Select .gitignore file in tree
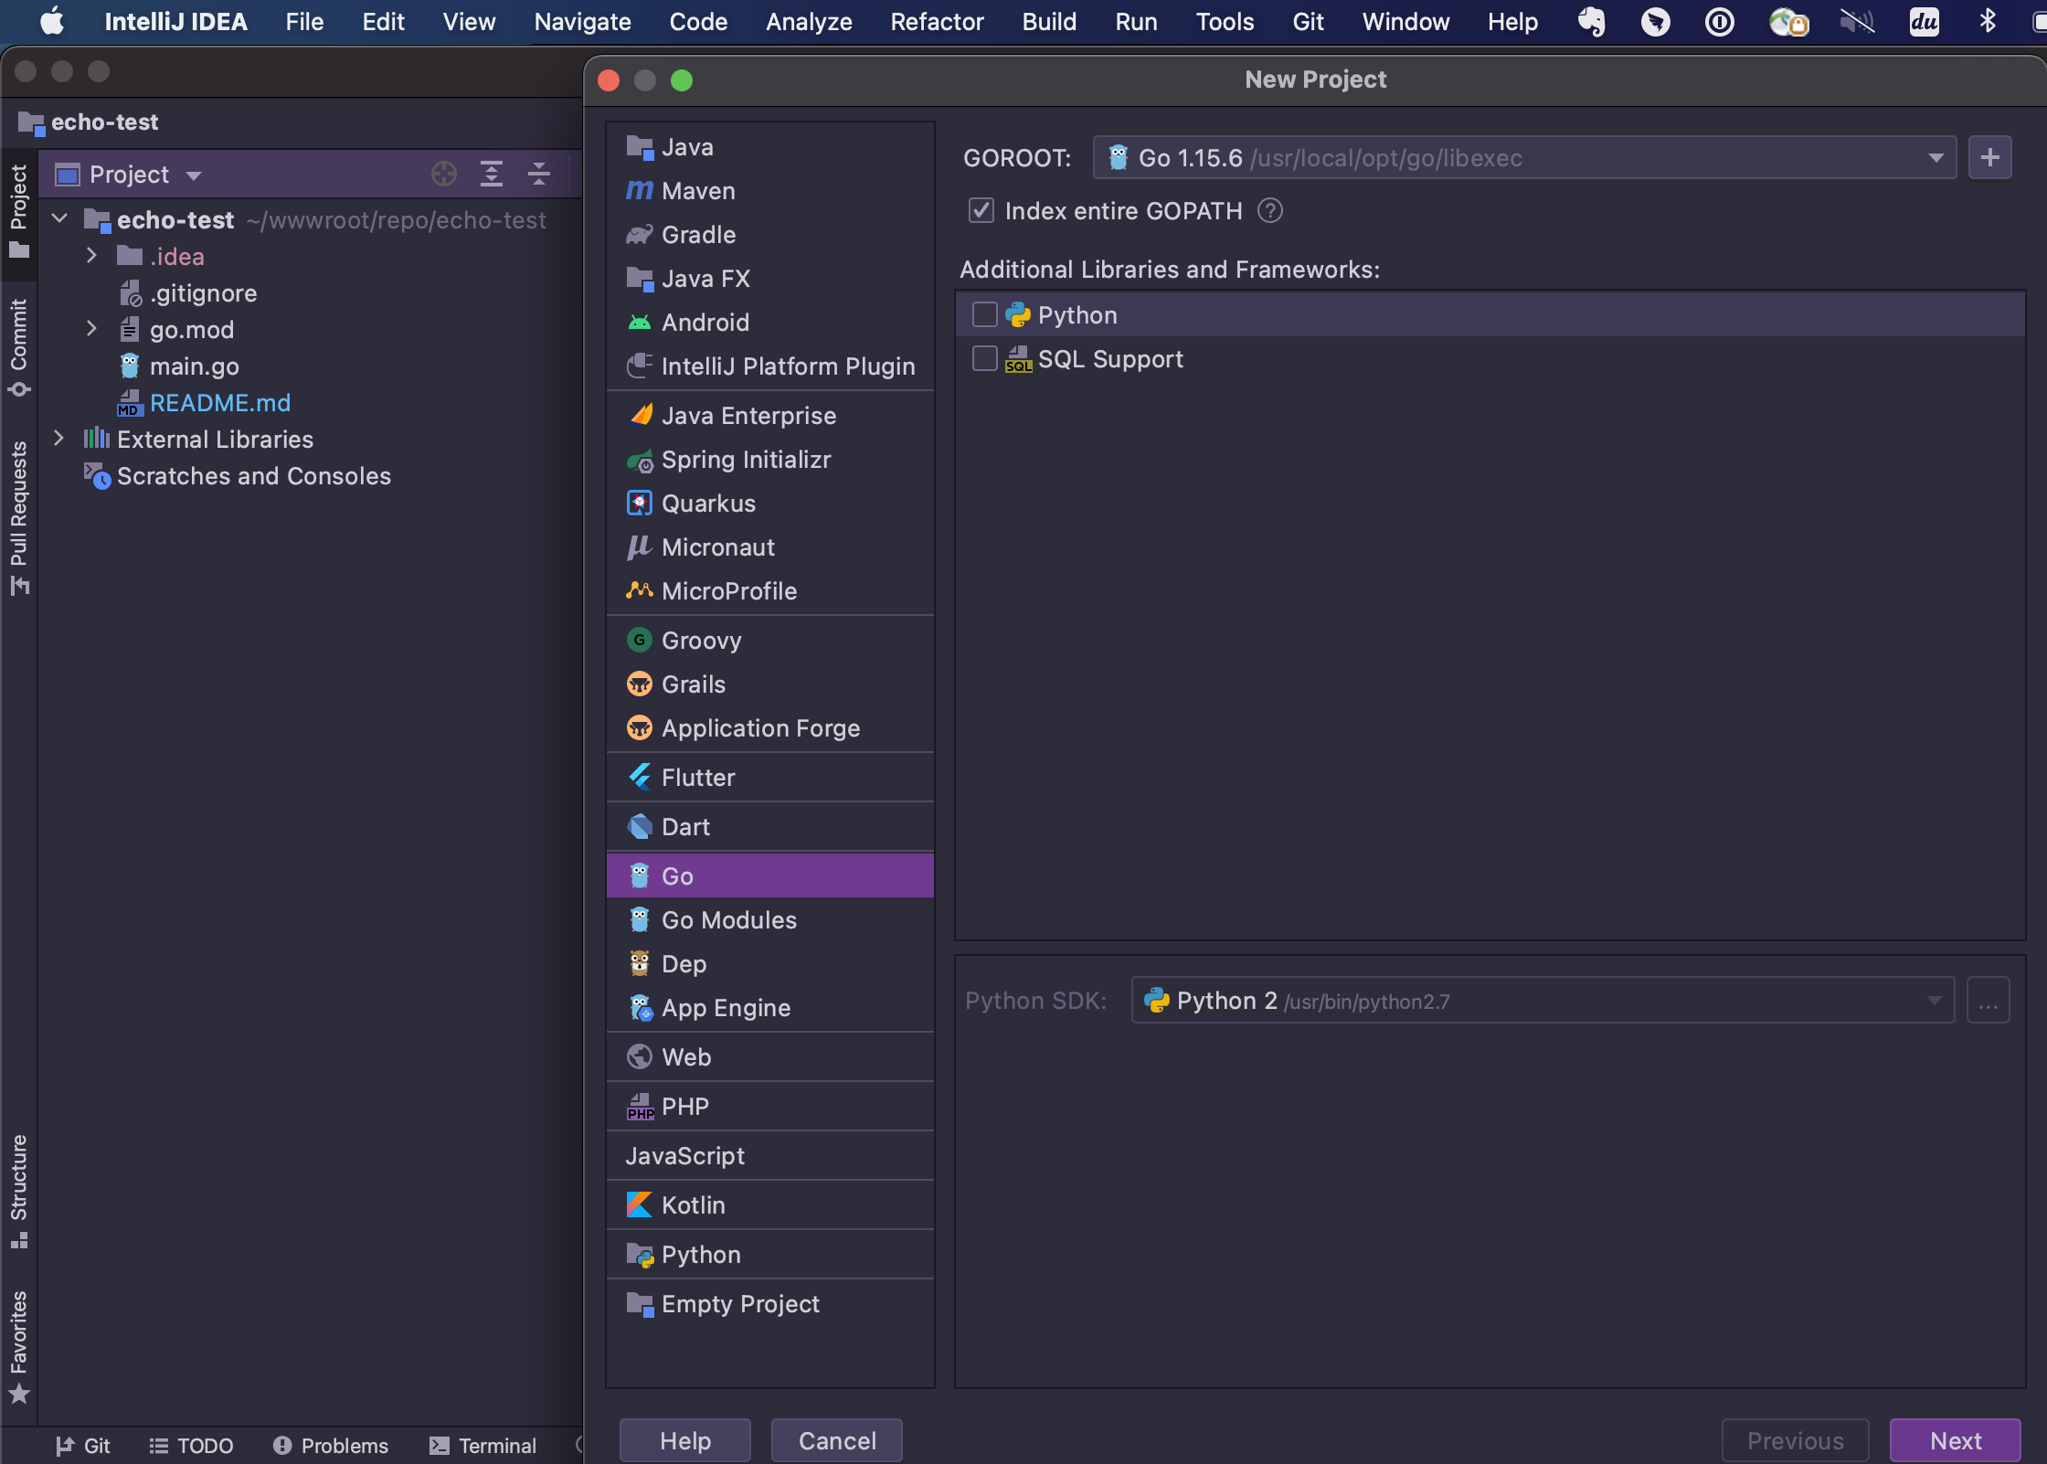 [x=203, y=293]
